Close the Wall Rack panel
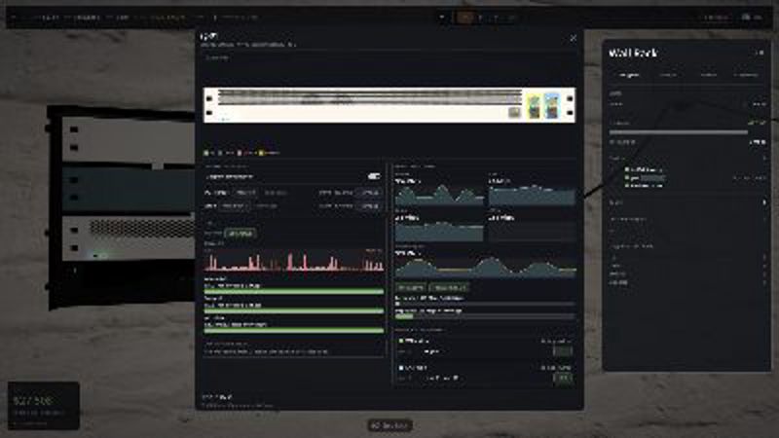779x438 pixels. click(x=760, y=53)
